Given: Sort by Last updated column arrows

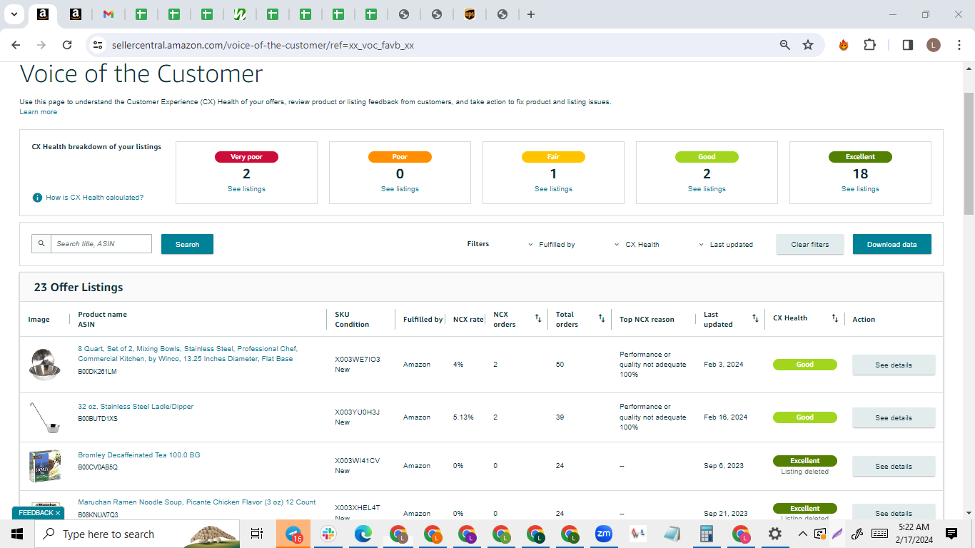Looking at the screenshot, I should (755, 318).
